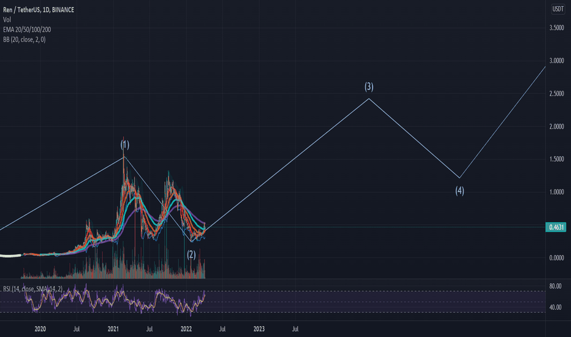The image size is (571, 337).
Task: Click the 2022 time axis label
Action: click(x=186, y=329)
